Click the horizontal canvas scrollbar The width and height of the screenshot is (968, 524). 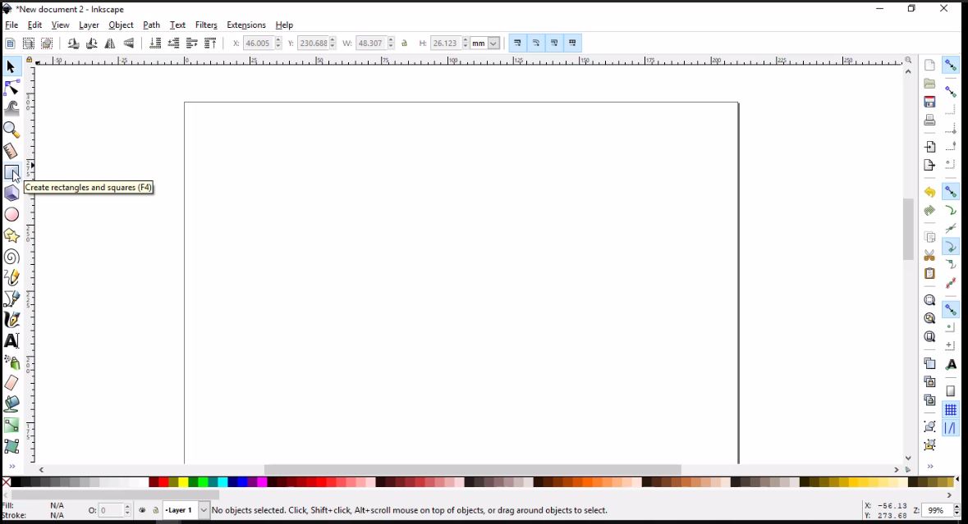pos(472,470)
